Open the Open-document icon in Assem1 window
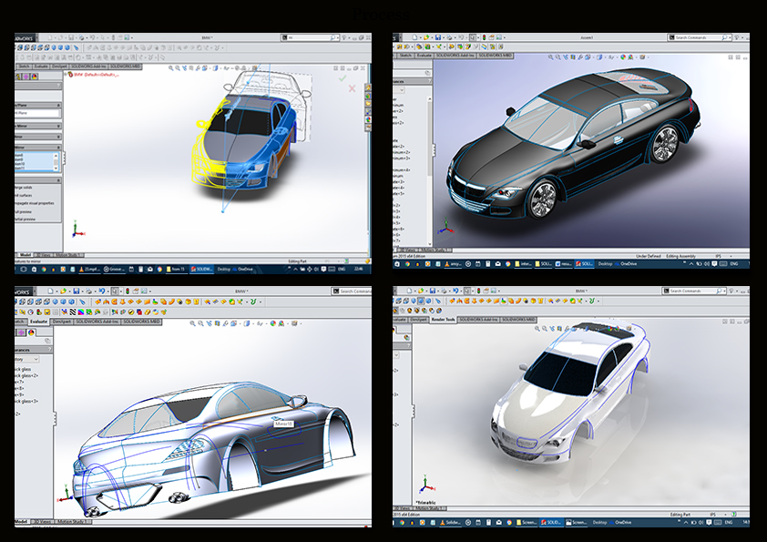The image size is (767, 542). pyautogui.click(x=426, y=37)
